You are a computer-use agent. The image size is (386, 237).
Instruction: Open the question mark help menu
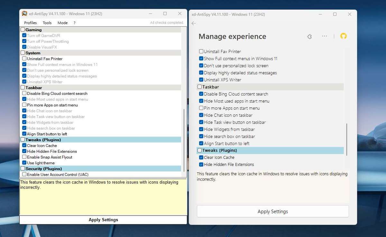click(75, 23)
